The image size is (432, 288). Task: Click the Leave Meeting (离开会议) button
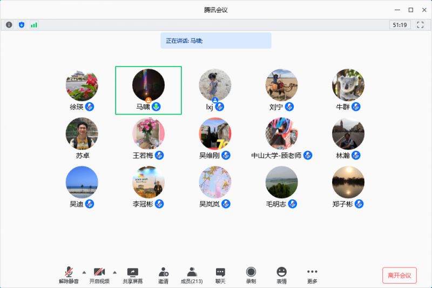400,276
